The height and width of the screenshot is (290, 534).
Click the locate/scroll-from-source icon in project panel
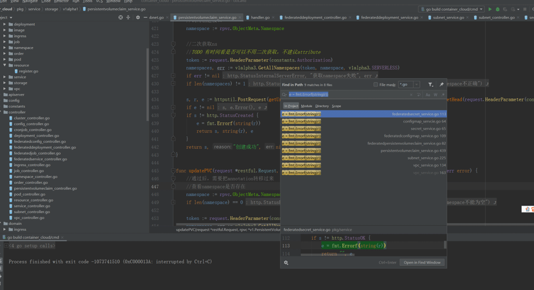(x=121, y=17)
